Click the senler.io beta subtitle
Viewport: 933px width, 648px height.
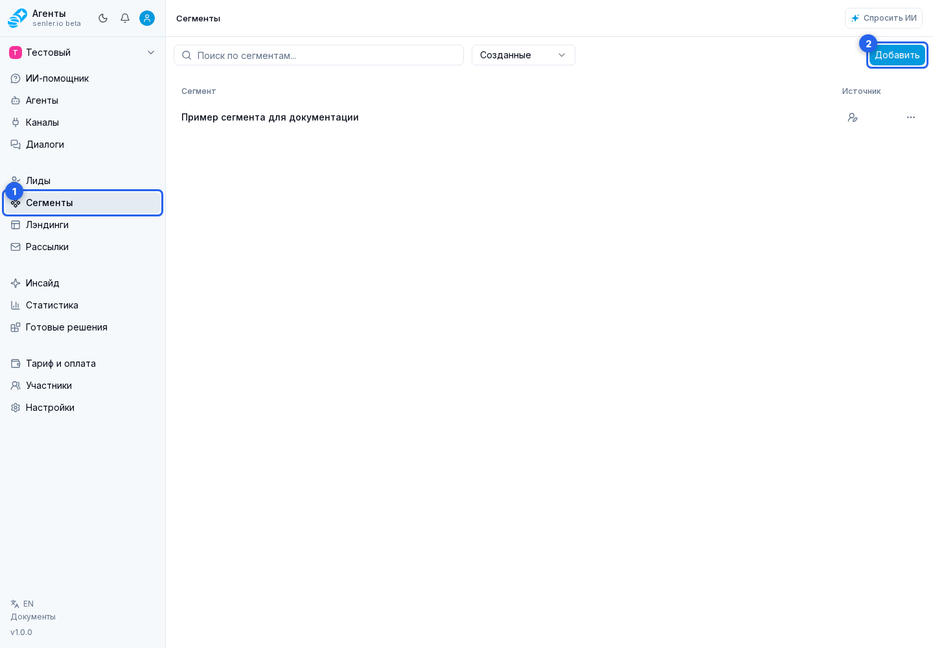coord(57,23)
